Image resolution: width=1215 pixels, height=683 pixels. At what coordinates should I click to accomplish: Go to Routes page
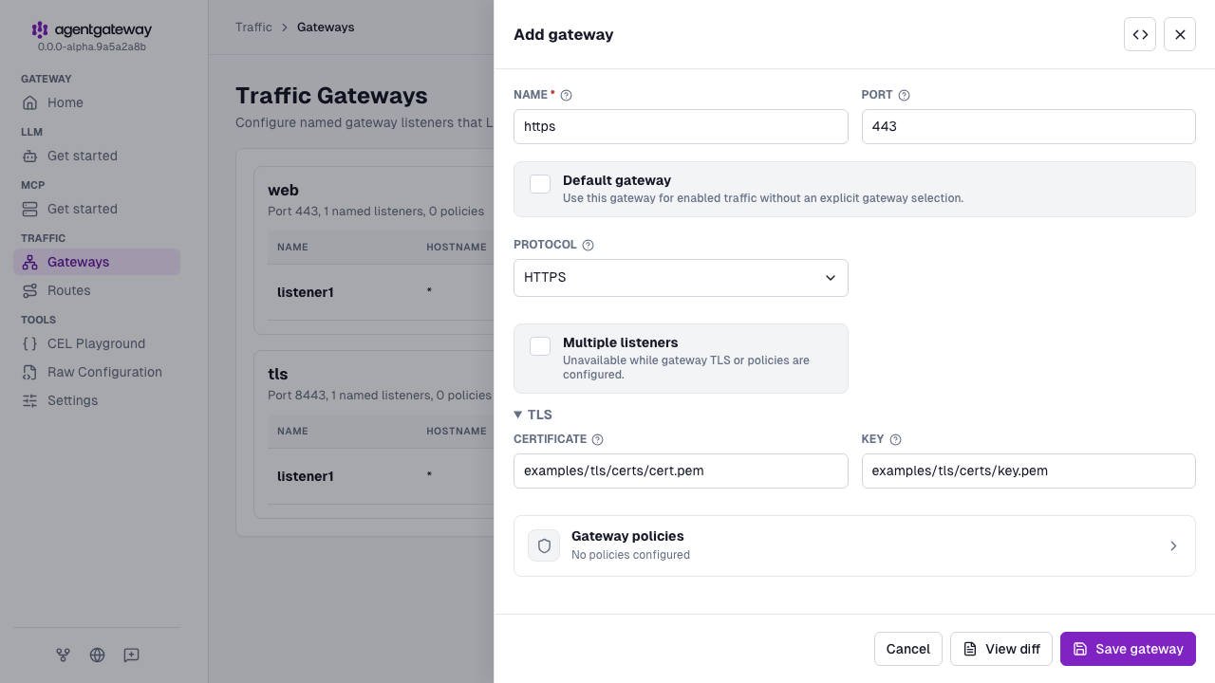click(97, 290)
